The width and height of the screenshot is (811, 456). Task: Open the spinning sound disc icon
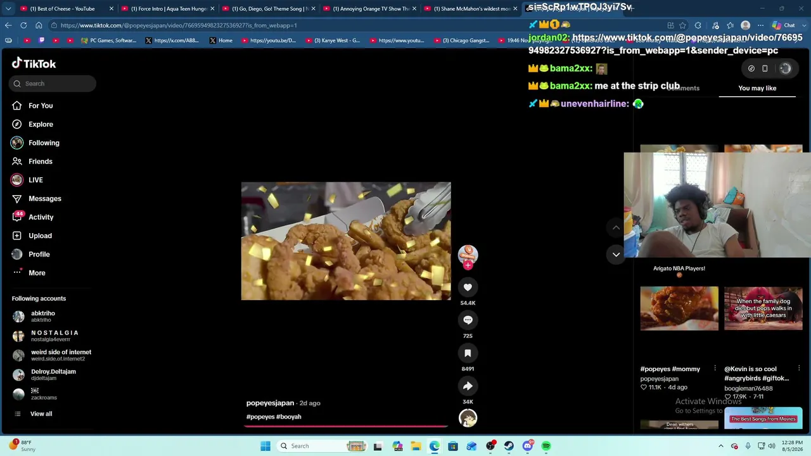468,418
